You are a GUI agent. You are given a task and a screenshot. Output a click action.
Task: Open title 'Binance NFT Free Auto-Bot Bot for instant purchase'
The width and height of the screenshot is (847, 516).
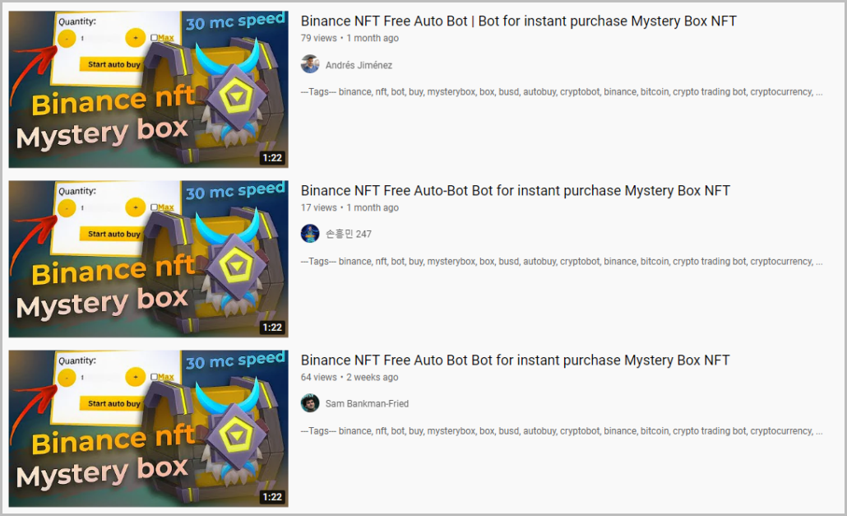coord(516,191)
